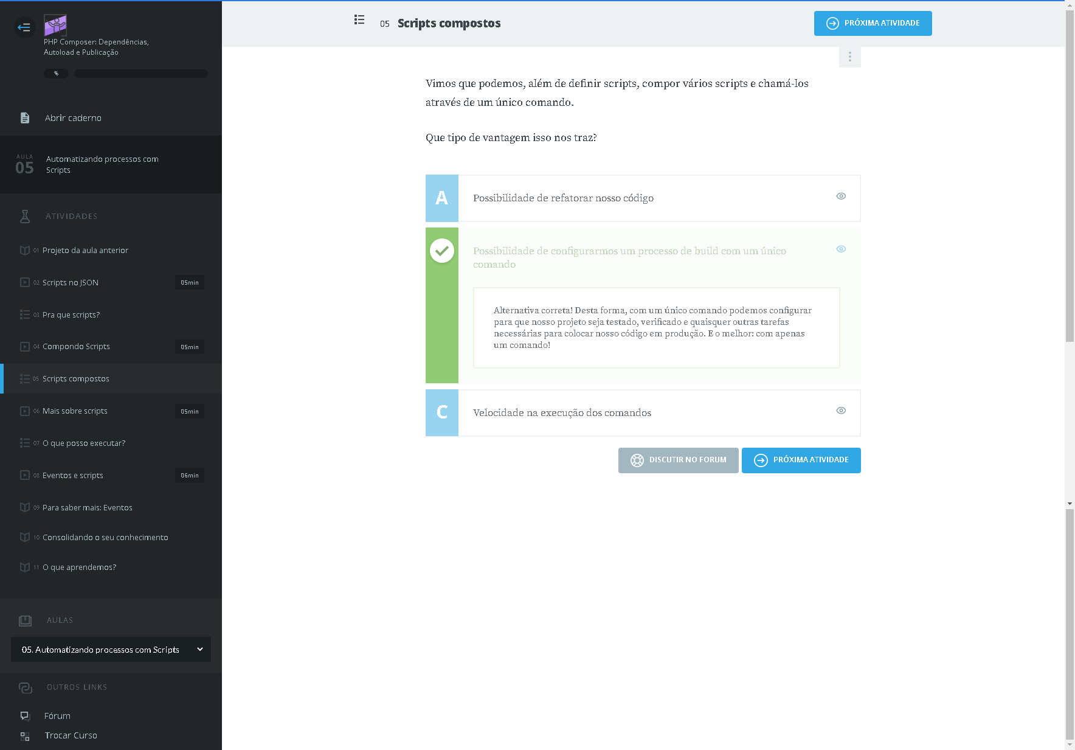This screenshot has height=750, width=1075.
Task: Show explanation for option C eye icon
Action: coord(841,411)
